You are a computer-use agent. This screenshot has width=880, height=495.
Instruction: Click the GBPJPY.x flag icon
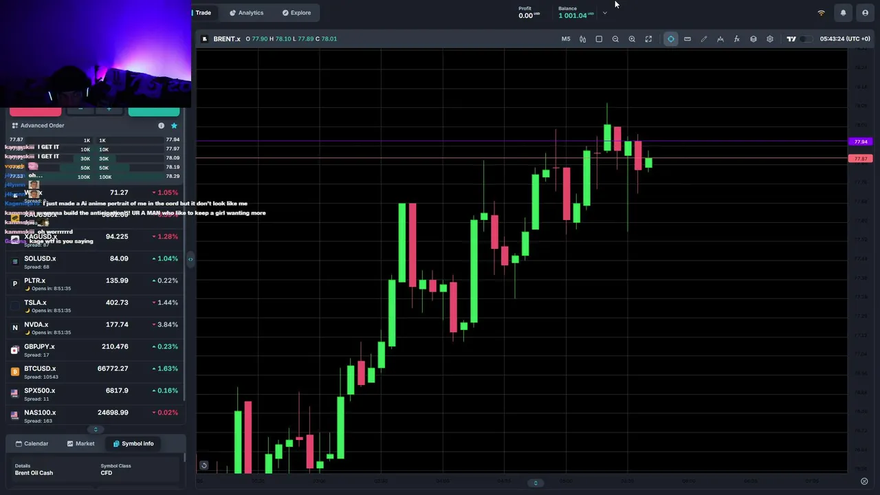point(15,349)
